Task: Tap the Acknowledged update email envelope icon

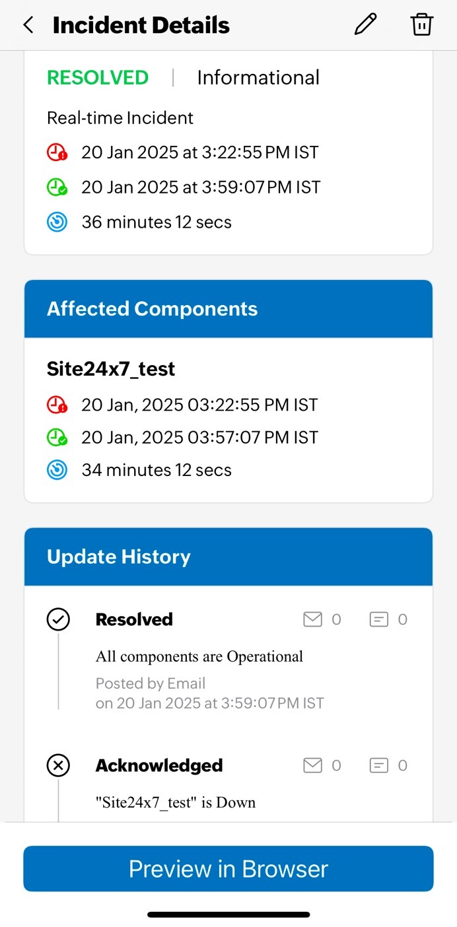Action: 312,765
